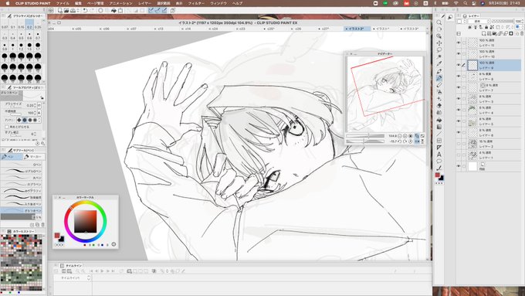Toggle visibility of レイヤー 4
Image resolution: width=525 pixels, height=296 pixels.
[x=459, y=110]
